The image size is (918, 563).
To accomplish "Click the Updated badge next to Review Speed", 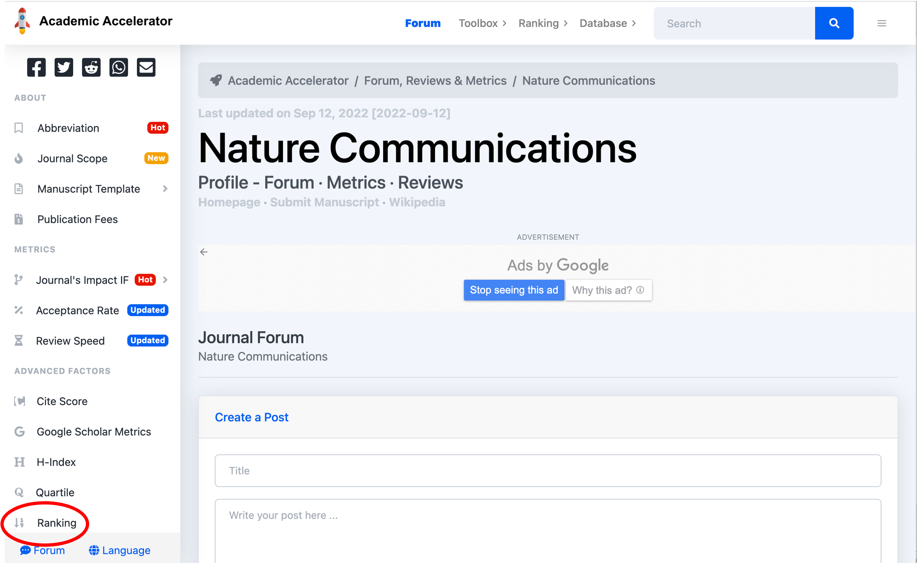I will tap(148, 340).
